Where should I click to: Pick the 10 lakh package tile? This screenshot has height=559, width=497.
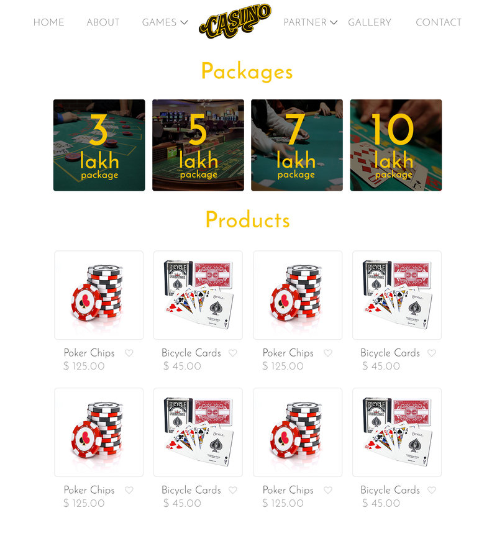tap(396, 145)
